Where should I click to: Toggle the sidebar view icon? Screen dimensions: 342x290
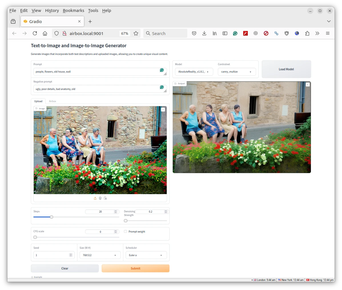coord(225,34)
